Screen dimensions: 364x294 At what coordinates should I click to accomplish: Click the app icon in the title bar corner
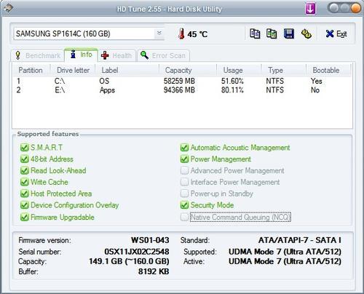[8, 9]
